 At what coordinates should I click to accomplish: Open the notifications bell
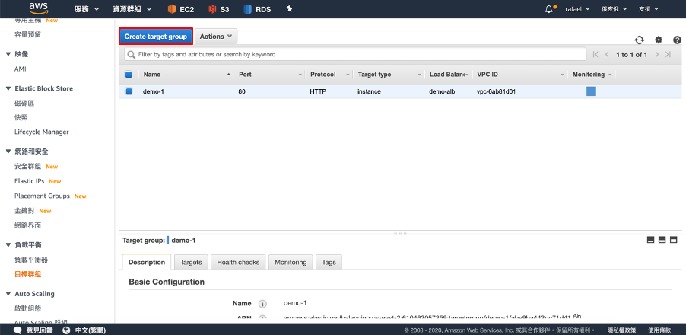click(x=550, y=9)
